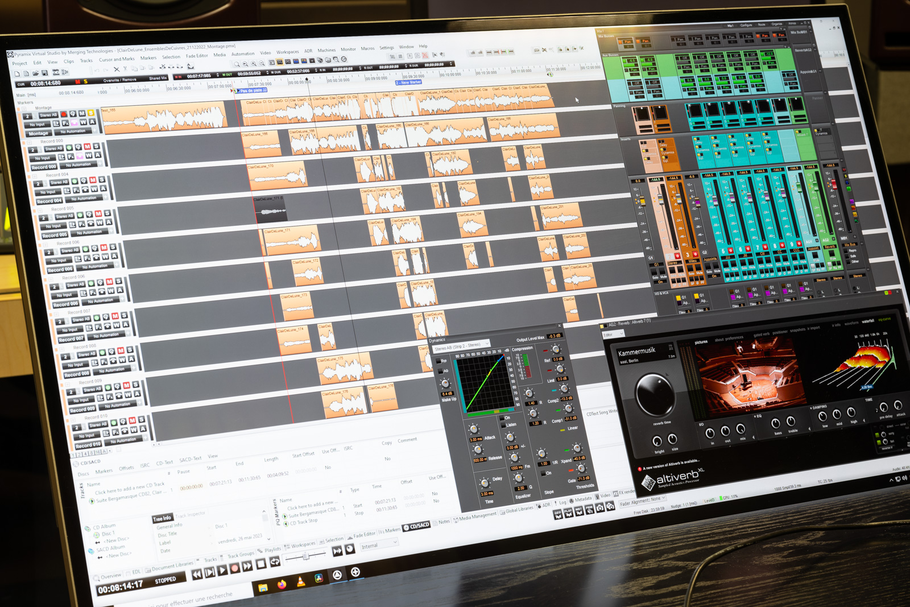Open File Explorer from the taskbar
Screen dimensions: 910x607
pos(263,588)
